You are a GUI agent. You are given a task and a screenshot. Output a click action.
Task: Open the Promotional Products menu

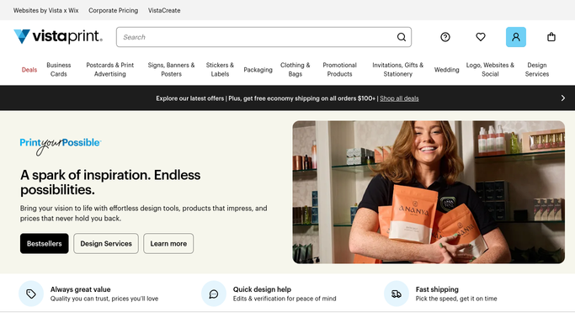339,70
